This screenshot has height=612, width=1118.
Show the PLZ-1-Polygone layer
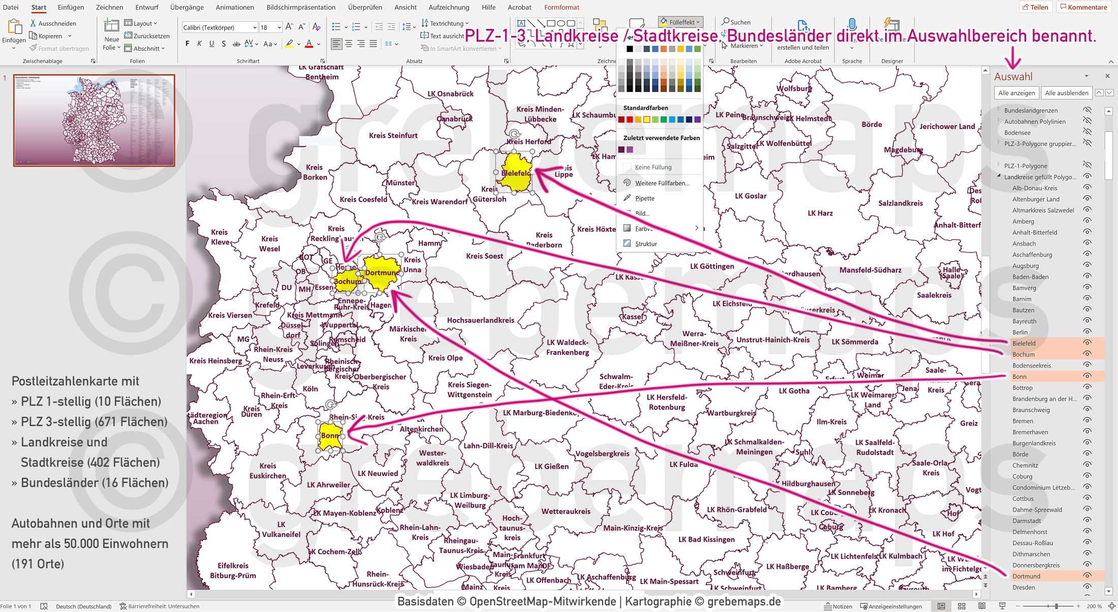coord(1087,165)
